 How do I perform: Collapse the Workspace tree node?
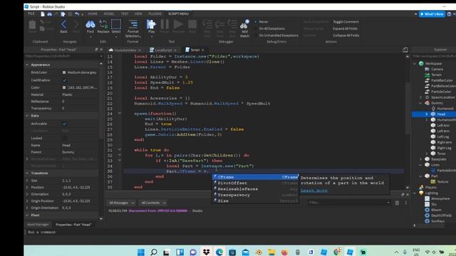(x=415, y=63)
